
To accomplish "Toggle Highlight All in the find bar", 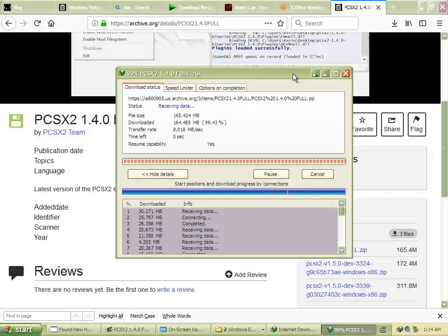I will pos(111,316).
